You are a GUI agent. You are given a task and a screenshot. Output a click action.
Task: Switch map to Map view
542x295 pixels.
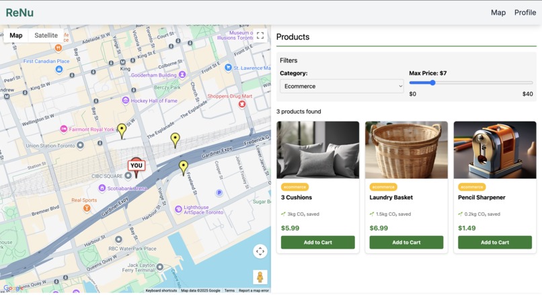[16, 35]
